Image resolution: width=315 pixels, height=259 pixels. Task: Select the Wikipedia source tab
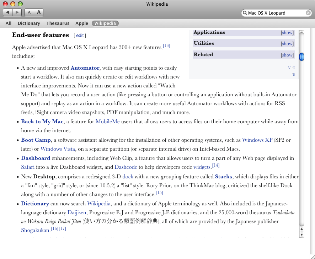coord(105,23)
